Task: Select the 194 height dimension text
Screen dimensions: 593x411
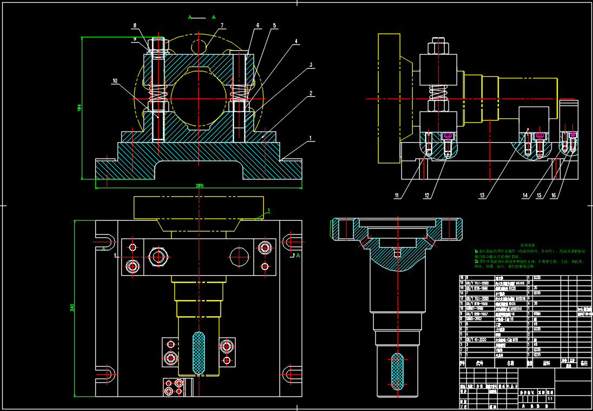Action: click(x=79, y=108)
